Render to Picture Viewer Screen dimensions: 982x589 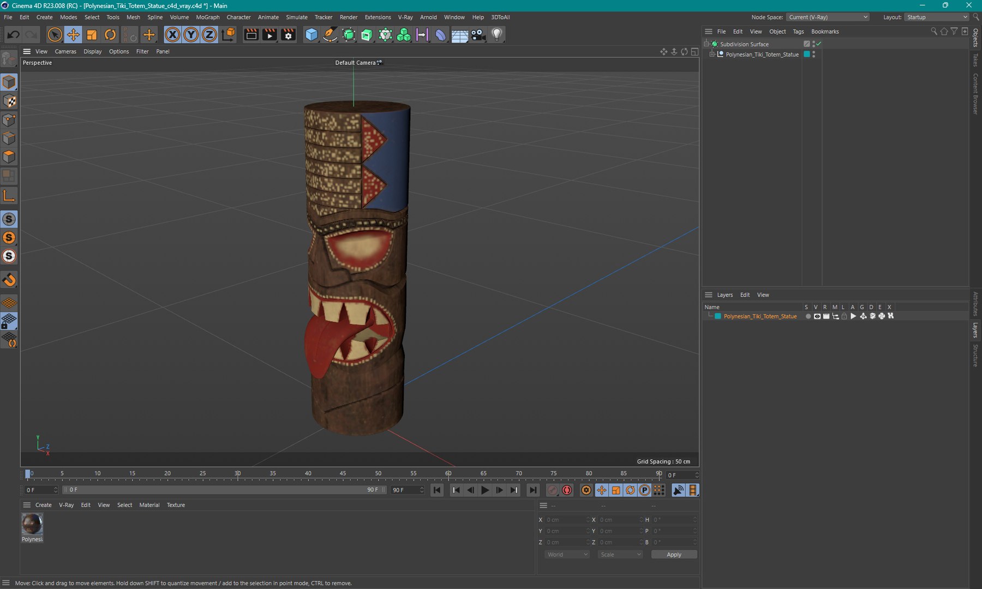coord(270,35)
